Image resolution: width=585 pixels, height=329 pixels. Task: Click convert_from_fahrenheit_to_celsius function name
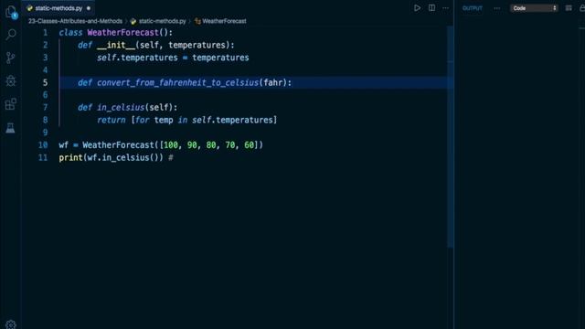click(x=177, y=82)
